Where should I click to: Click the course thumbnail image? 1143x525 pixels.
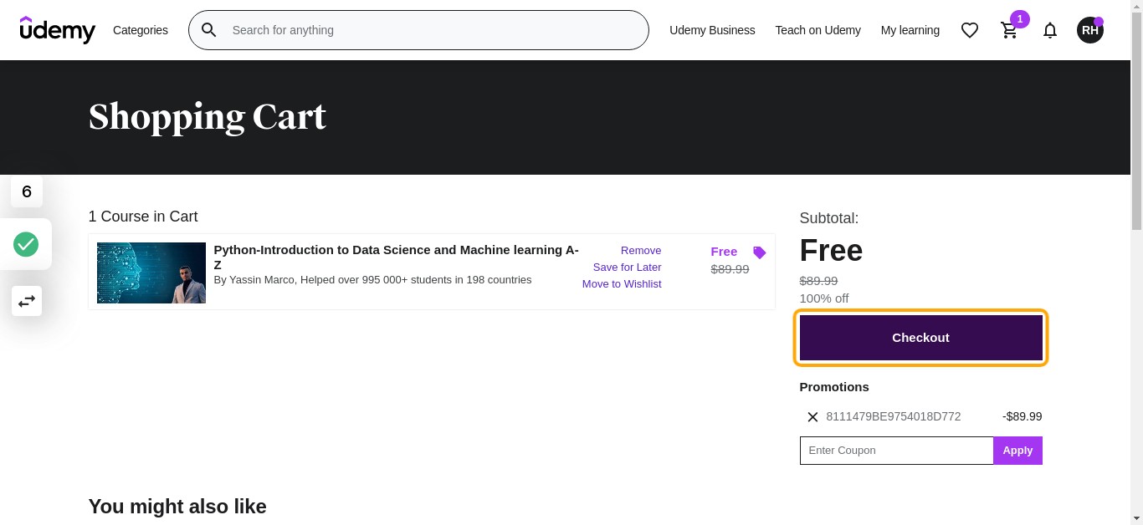tap(151, 273)
